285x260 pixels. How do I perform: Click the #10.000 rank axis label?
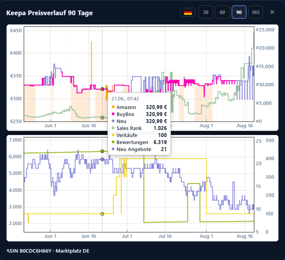(265, 85)
